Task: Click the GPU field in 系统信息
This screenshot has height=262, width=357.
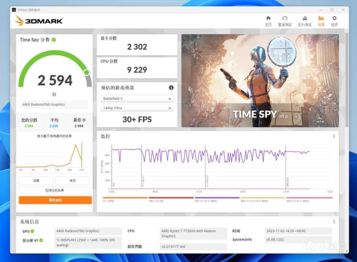Action: tap(88, 231)
